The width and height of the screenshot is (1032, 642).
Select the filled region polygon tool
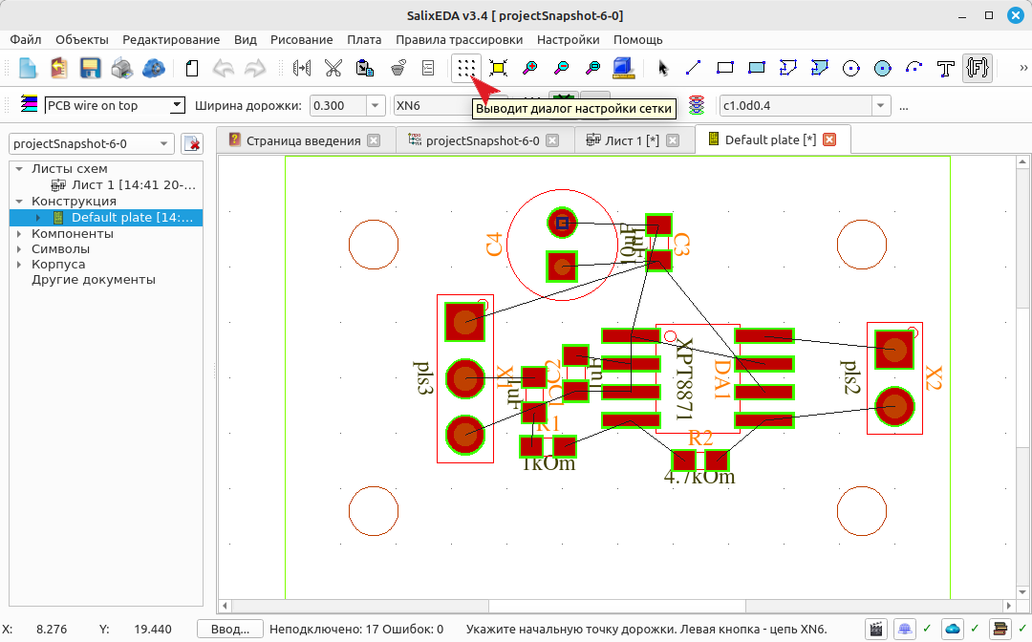(820, 68)
